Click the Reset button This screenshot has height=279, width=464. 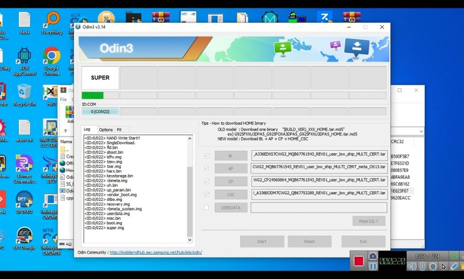point(309,242)
